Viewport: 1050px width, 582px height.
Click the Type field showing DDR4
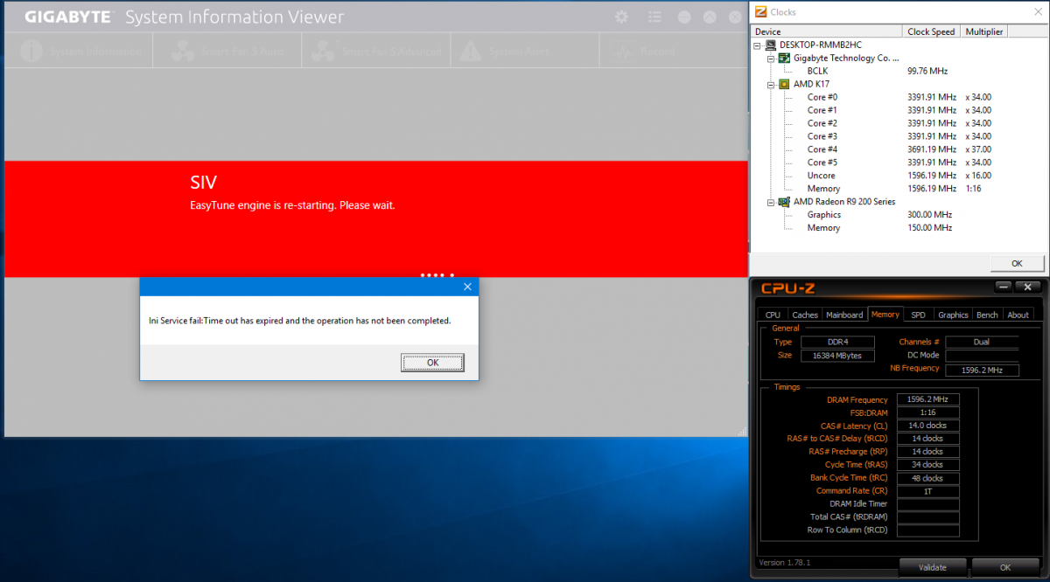click(x=837, y=342)
